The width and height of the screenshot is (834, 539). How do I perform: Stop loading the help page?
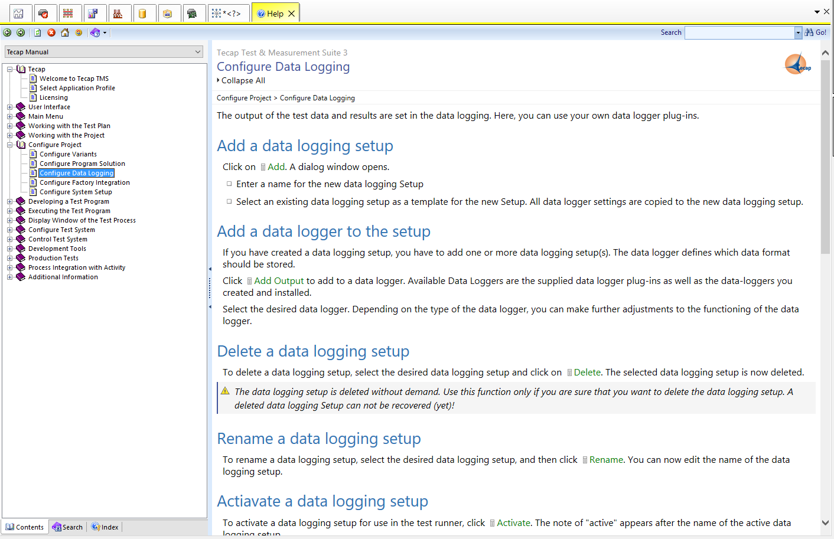coord(51,32)
